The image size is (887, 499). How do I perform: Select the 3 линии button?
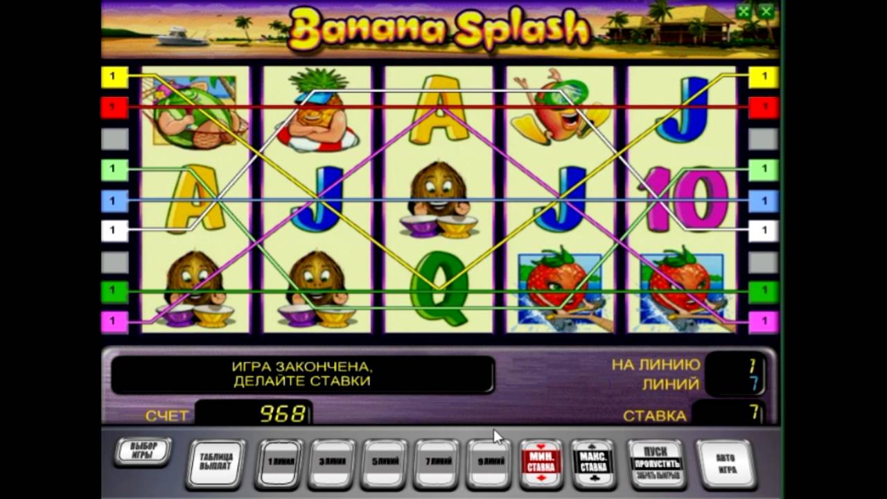click(x=332, y=463)
